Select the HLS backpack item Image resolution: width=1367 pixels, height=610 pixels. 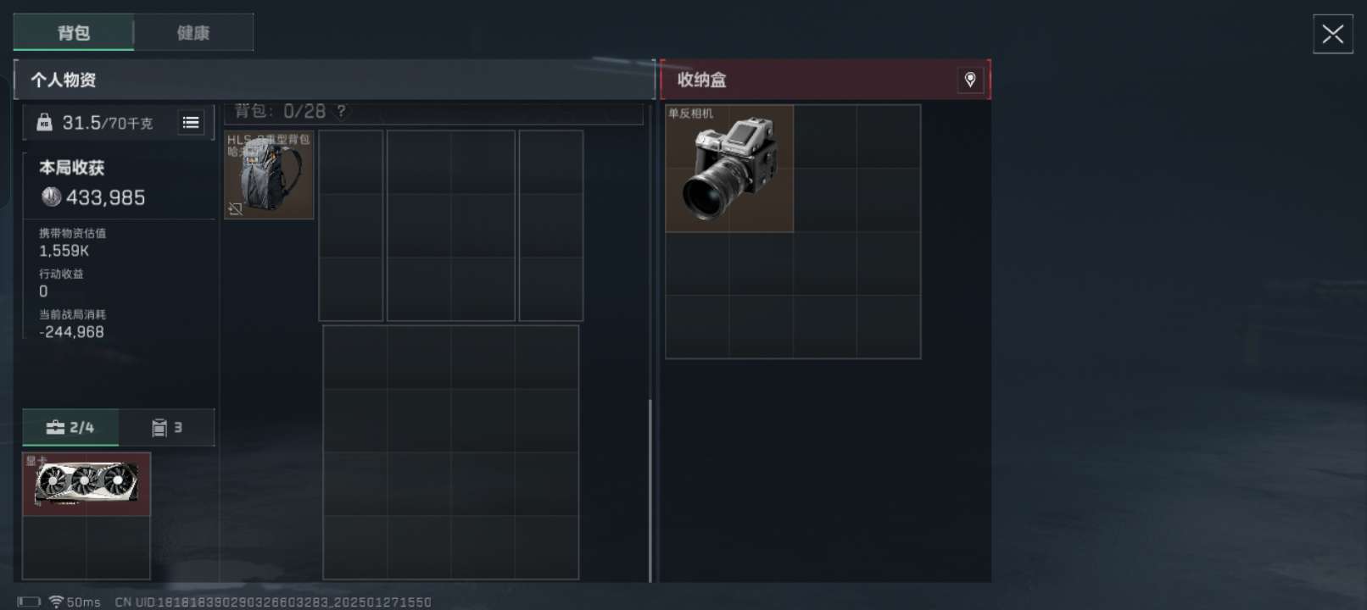[269, 175]
